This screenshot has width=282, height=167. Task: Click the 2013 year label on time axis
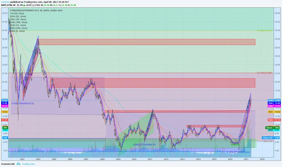tap(182, 159)
